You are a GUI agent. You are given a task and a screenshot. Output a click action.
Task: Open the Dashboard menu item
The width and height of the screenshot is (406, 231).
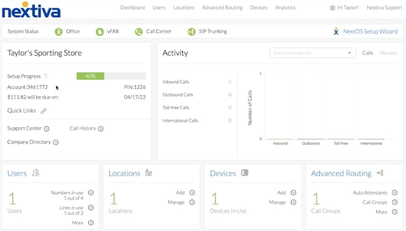pyautogui.click(x=132, y=8)
